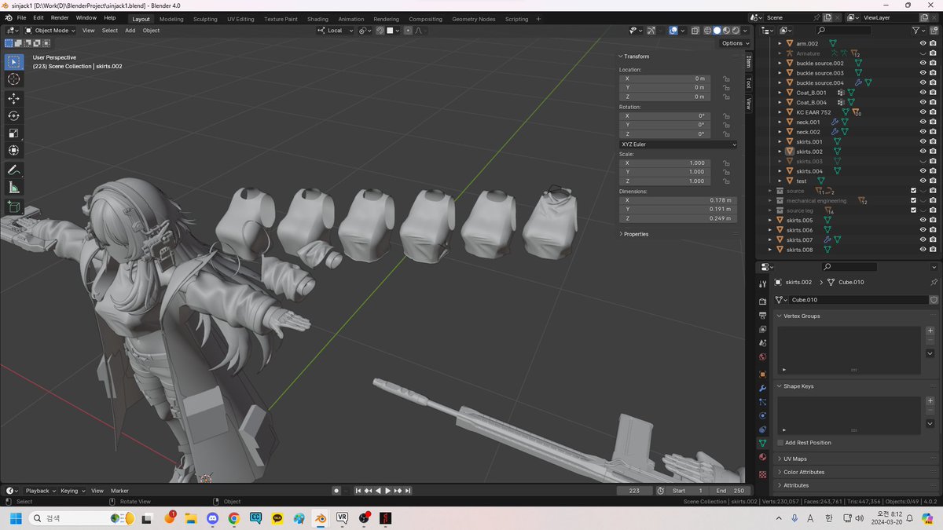The width and height of the screenshot is (943, 530).
Task: Hide Coat_B.001 in viewport via eye icon
Action: (x=923, y=93)
